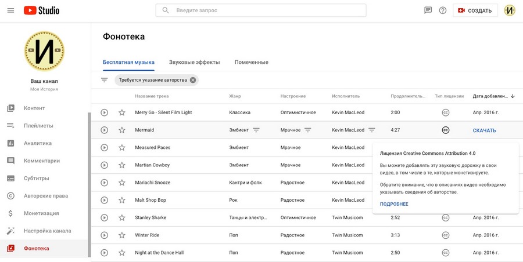Click the Learn more link in license popup
This screenshot has height=262, width=523.
click(394, 204)
